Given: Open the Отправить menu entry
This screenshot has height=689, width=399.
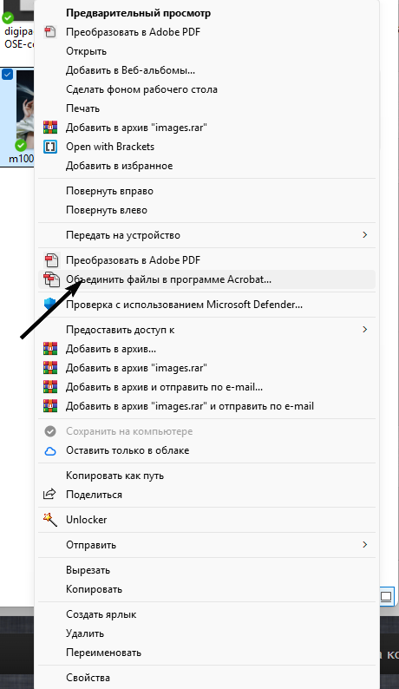Looking at the screenshot, I should coord(207,545).
